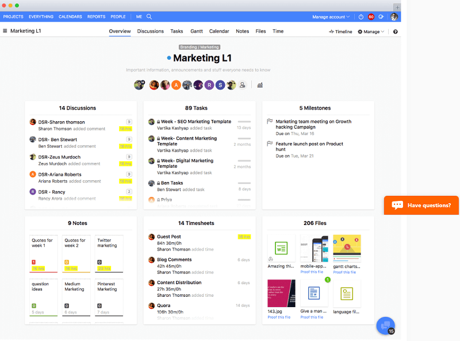Click the flag icon for Growth hacking milestone
Image resolution: width=460 pixels, height=341 pixels.
tap(270, 121)
